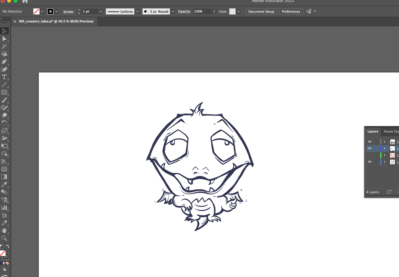Choose the Magic Wand tool
399x277 pixels.
click(4, 46)
